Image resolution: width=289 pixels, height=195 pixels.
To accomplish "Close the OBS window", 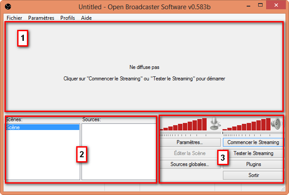I will tap(276, 5).
